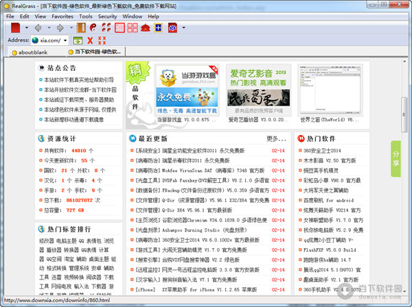Click the 727 GB total capacity value
Viewport: 412px width, 307px height.
75,210
